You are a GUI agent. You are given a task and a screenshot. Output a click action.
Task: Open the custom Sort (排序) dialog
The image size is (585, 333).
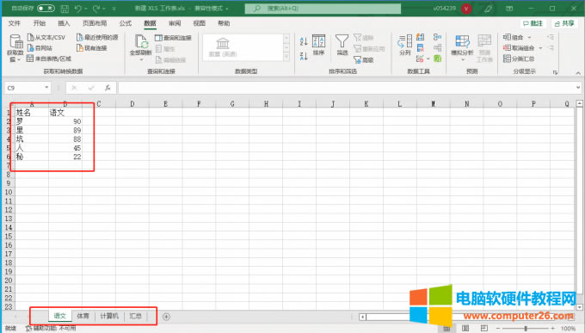(318, 45)
